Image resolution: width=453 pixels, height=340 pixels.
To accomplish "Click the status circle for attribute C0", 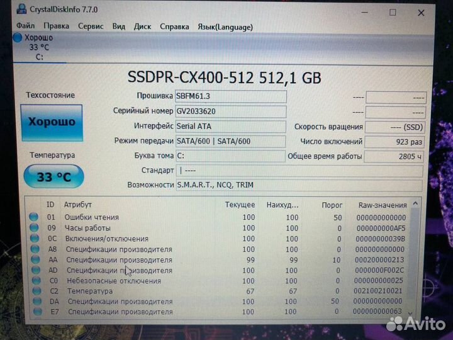I will coord(36,280).
